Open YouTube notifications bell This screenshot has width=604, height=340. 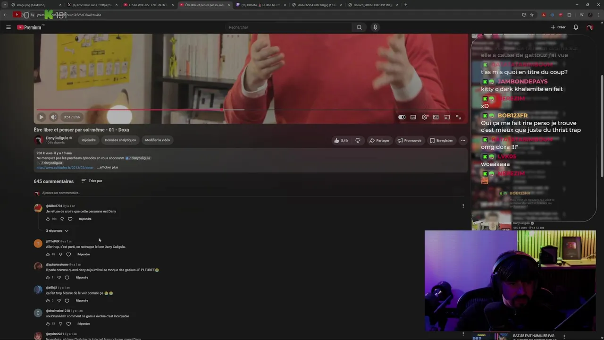click(576, 27)
